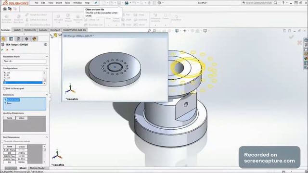Open the Edit menu
Viewport: 308px width, 173px height.
(43, 3)
